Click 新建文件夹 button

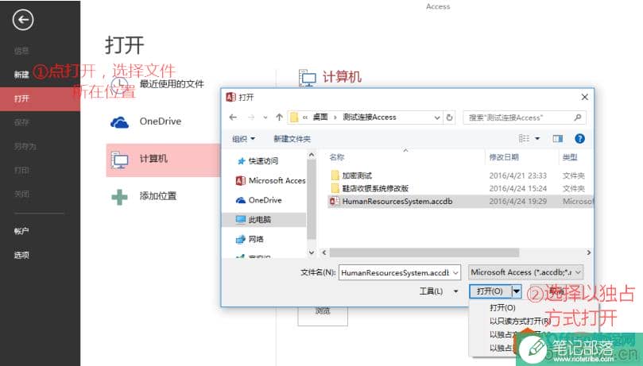click(292, 139)
